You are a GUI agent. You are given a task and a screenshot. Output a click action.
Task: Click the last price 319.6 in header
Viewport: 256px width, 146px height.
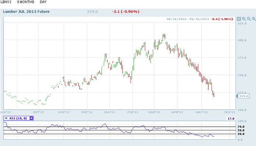click(x=92, y=12)
